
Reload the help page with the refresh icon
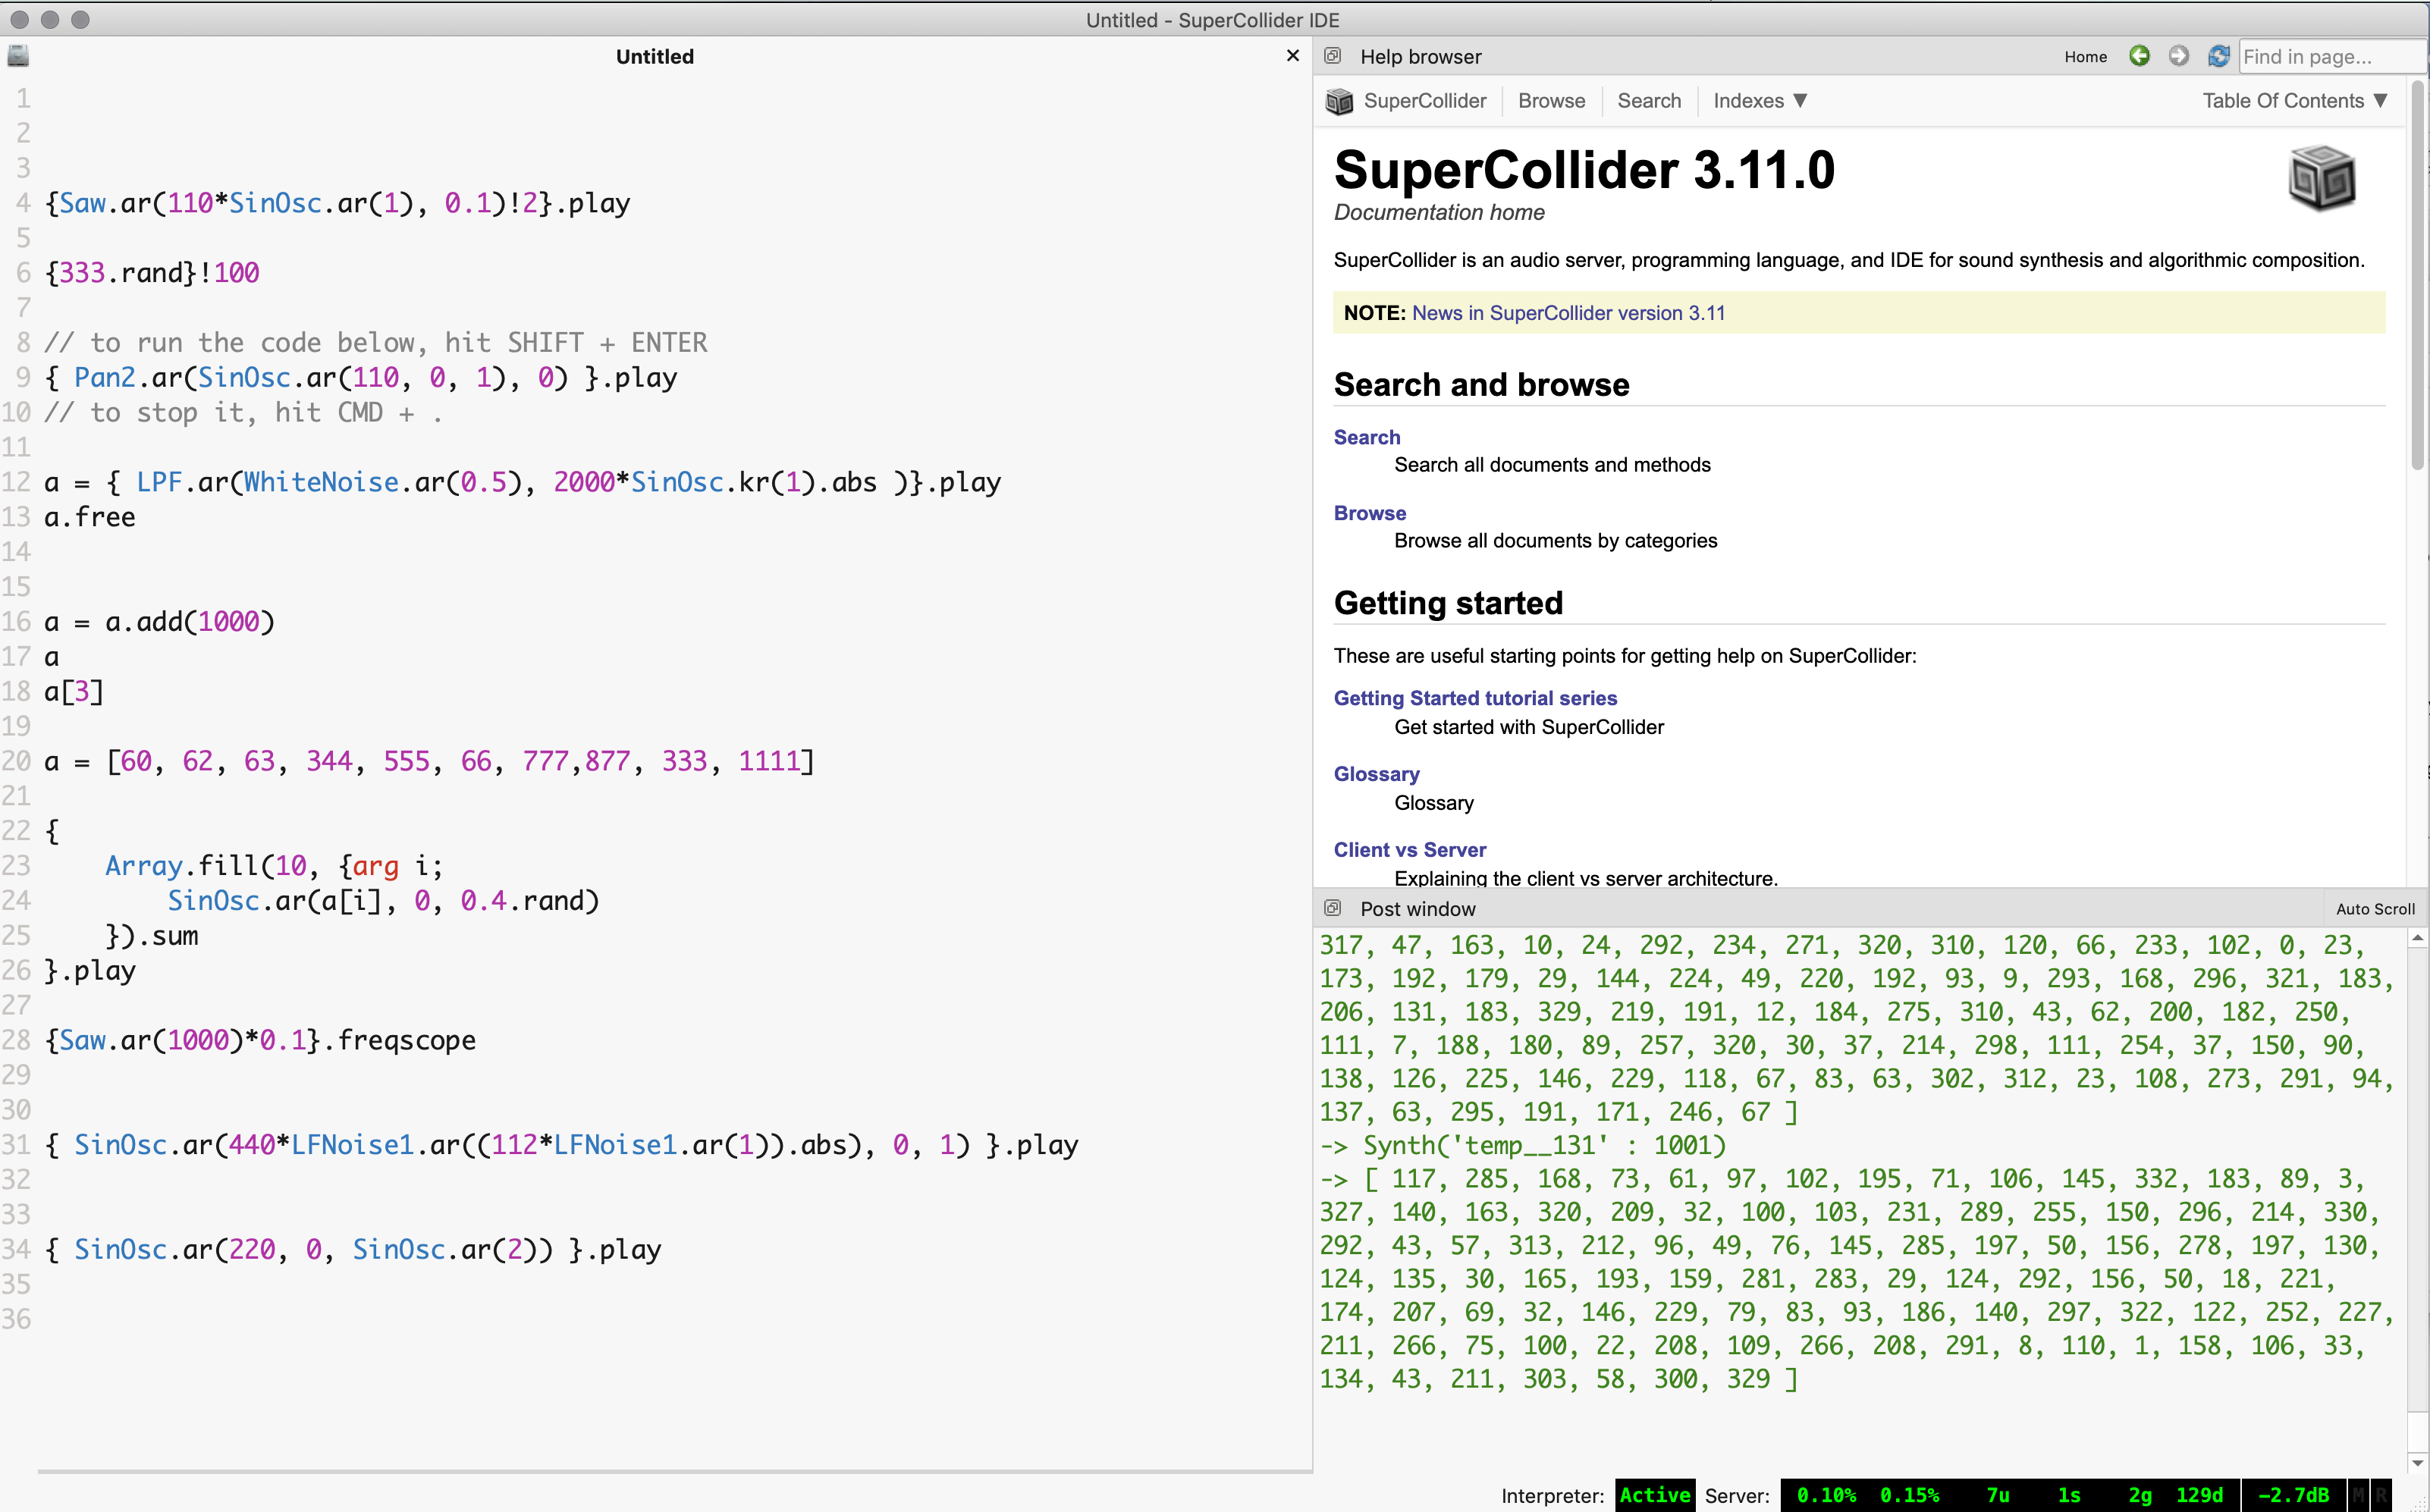(x=2218, y=56)
